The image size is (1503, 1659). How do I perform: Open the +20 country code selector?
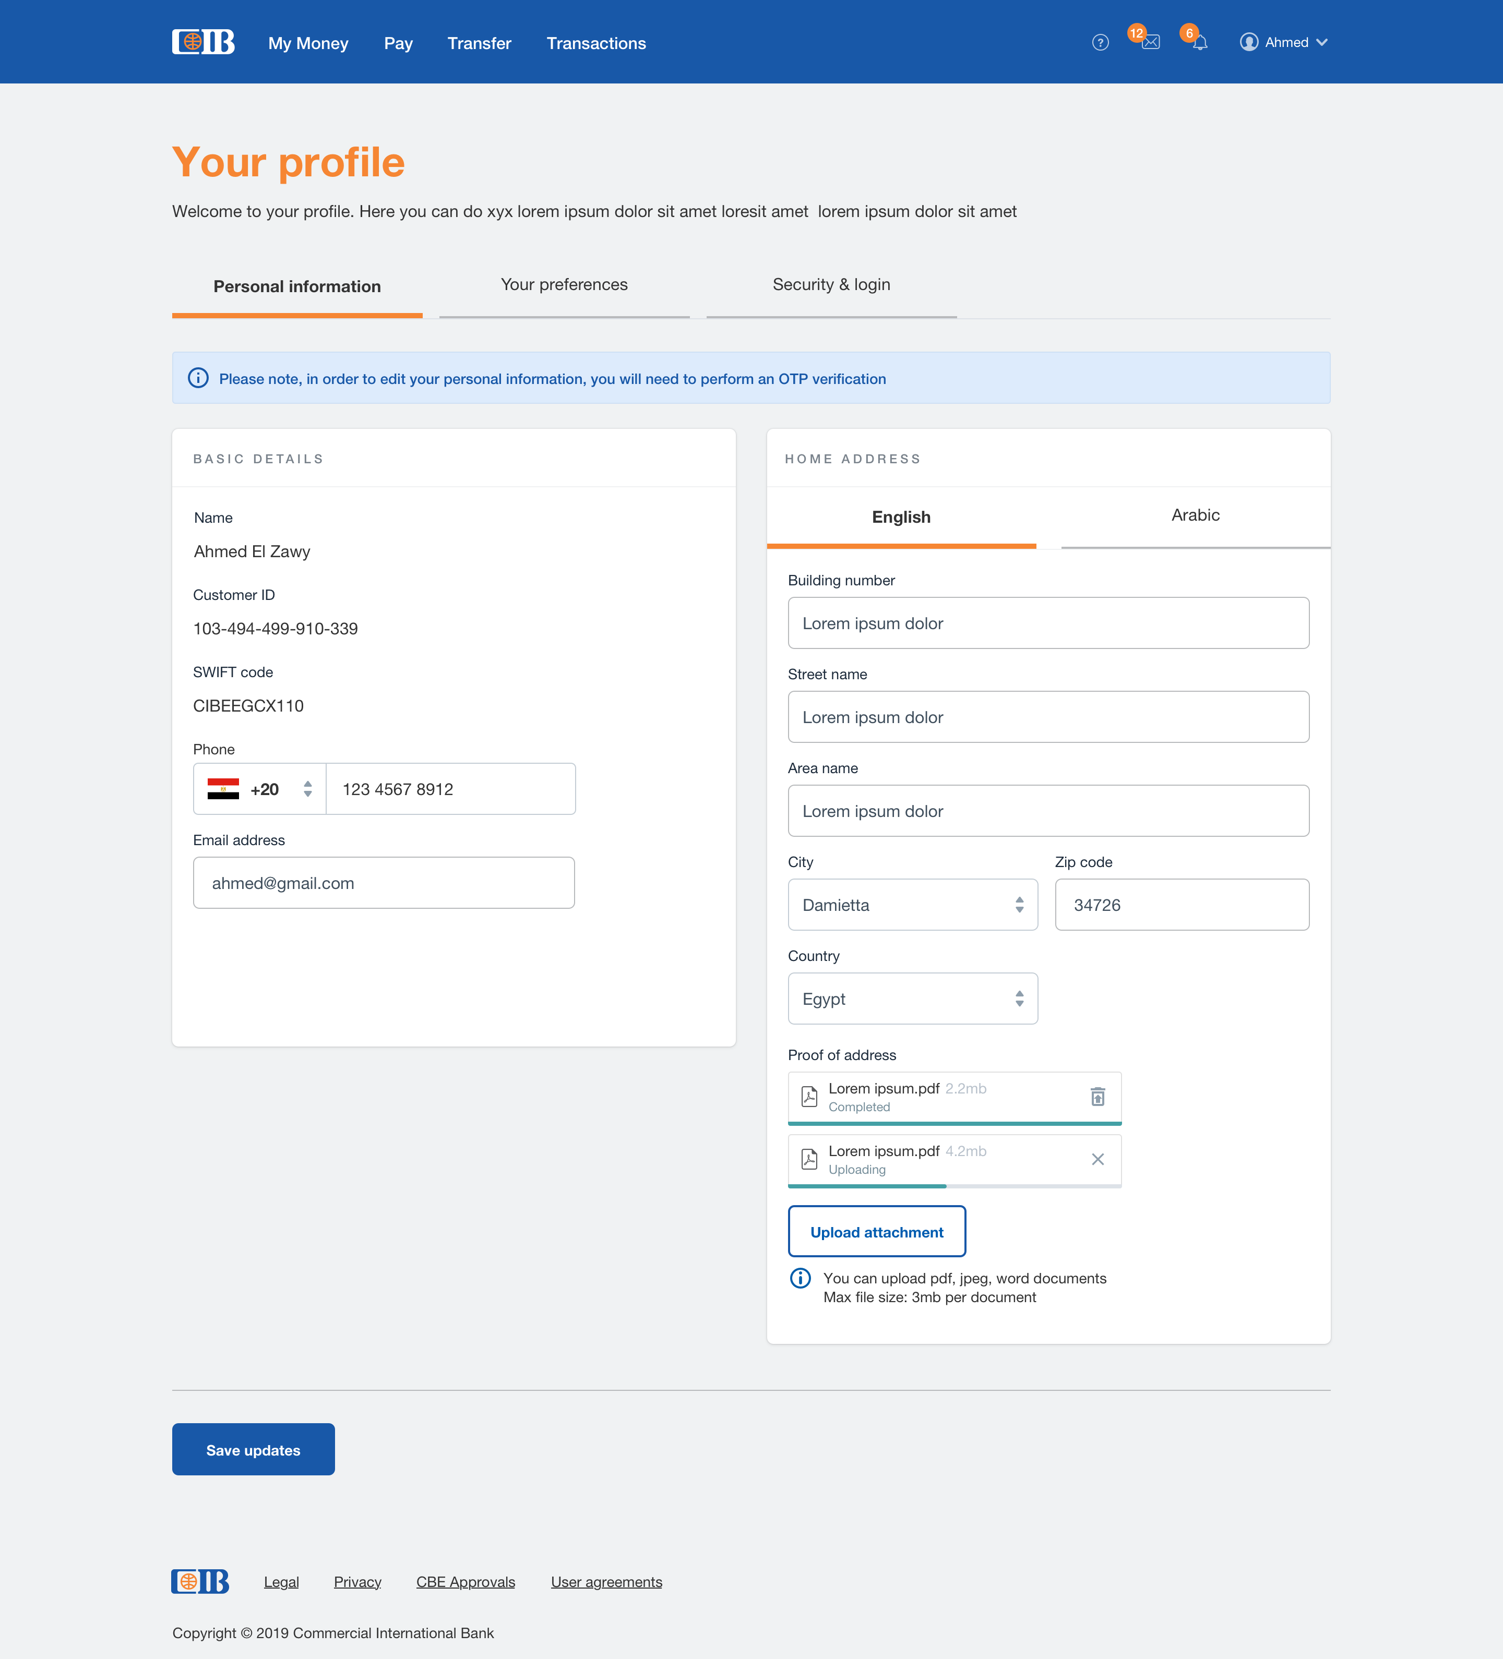tap(260, 789)
